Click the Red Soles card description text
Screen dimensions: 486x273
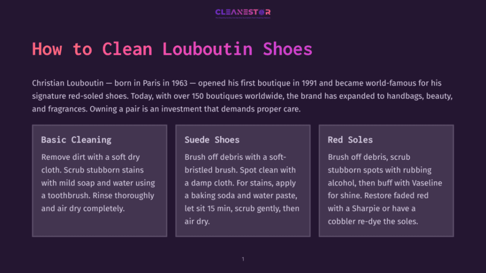click(x=385, y=189)
